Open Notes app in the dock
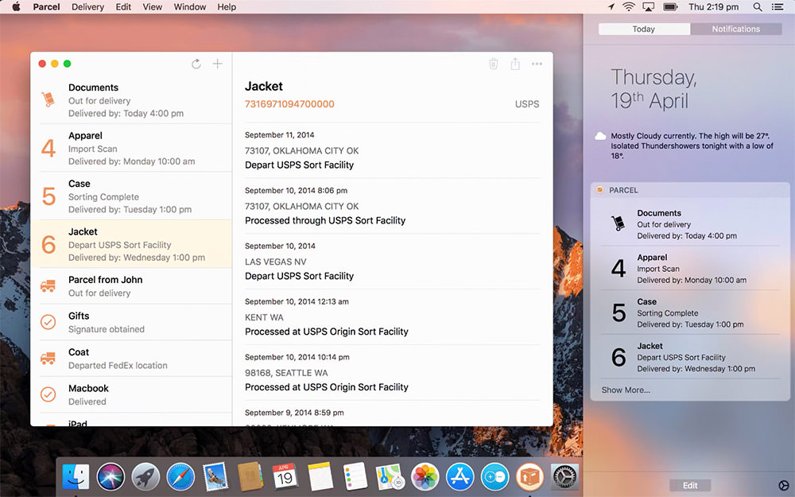 coord(320,477)
